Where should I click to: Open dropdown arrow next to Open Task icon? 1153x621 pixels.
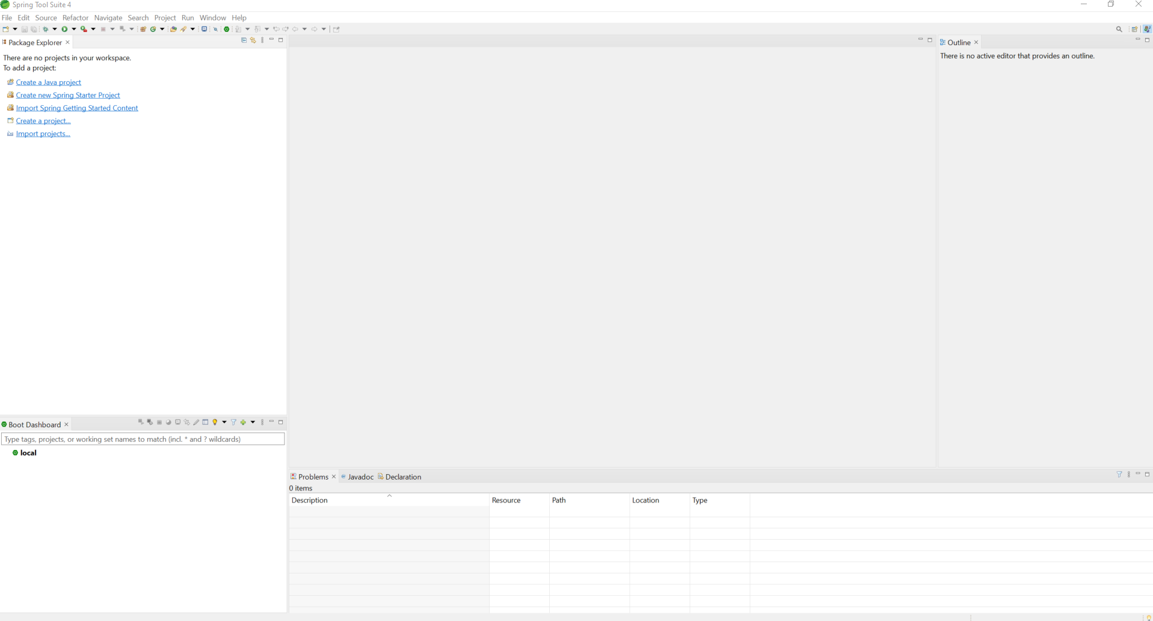pos(192,29)
